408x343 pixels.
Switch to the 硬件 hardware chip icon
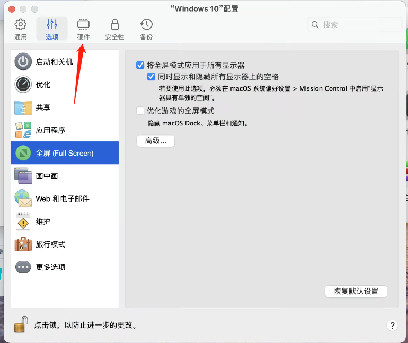83,24
